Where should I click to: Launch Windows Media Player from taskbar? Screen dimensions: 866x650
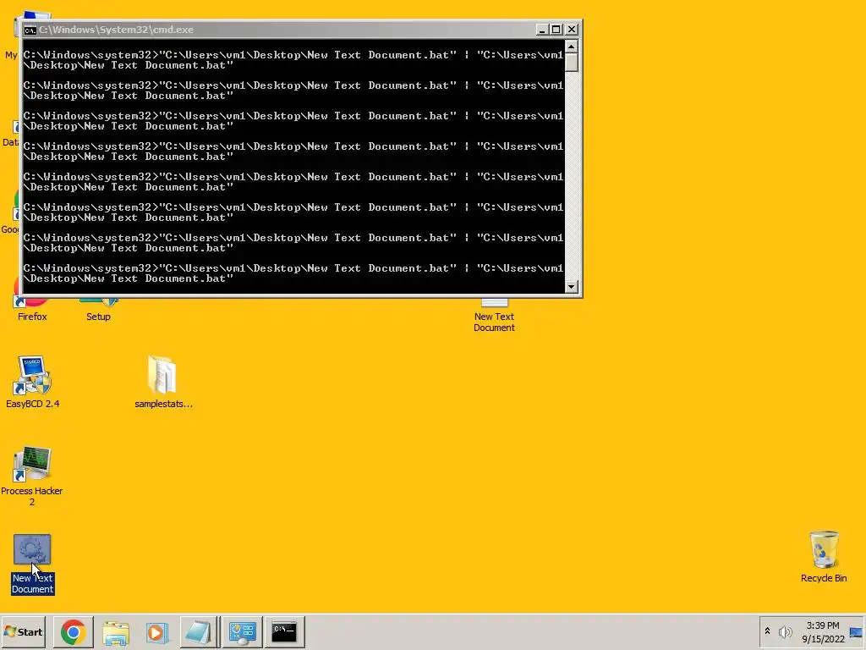(x=157, y=631)
